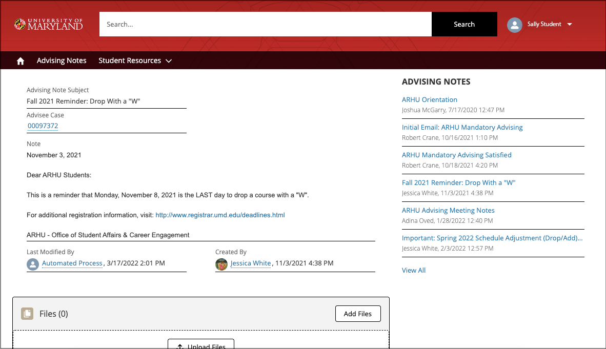This screenshot has width=606, height=349.
Task: Open Sally Student's avatar icon
Action: (x=514, y=25)
